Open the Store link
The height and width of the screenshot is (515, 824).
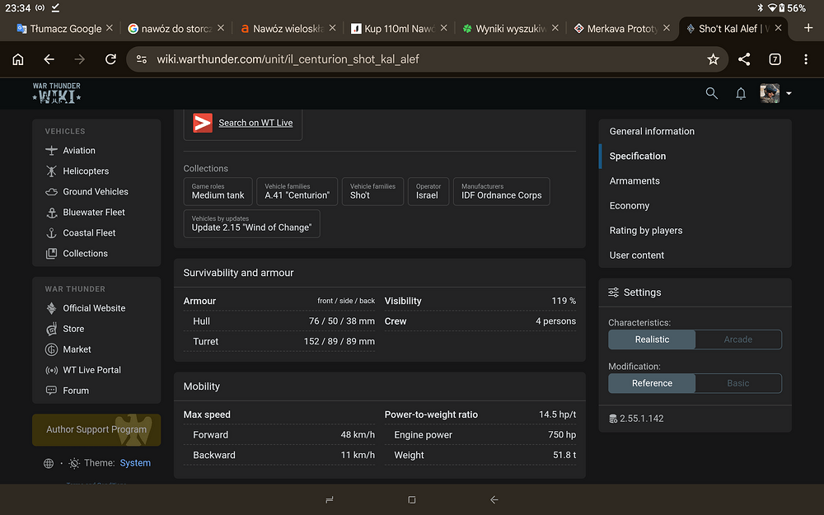(64, 329)
